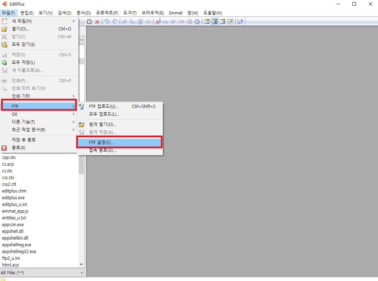Select editplus.exe in the file list
Screen dimensions: 378x281
coord(13,198)
